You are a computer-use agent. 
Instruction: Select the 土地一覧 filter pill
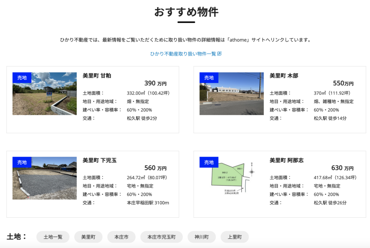53,237
